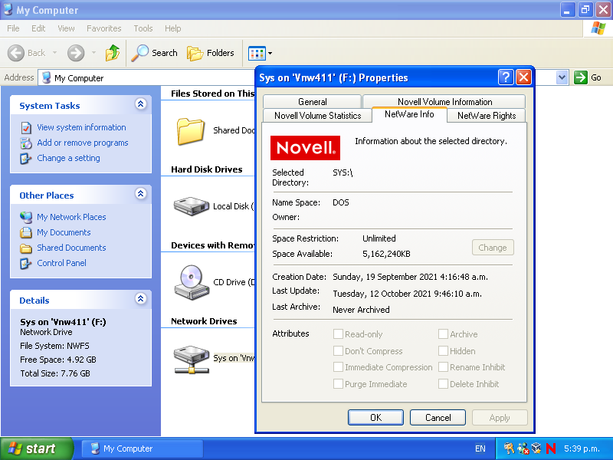Toggle the Don't Compress checkbox
The width and height of the screenshot is (613, 460).
(338, 350)
